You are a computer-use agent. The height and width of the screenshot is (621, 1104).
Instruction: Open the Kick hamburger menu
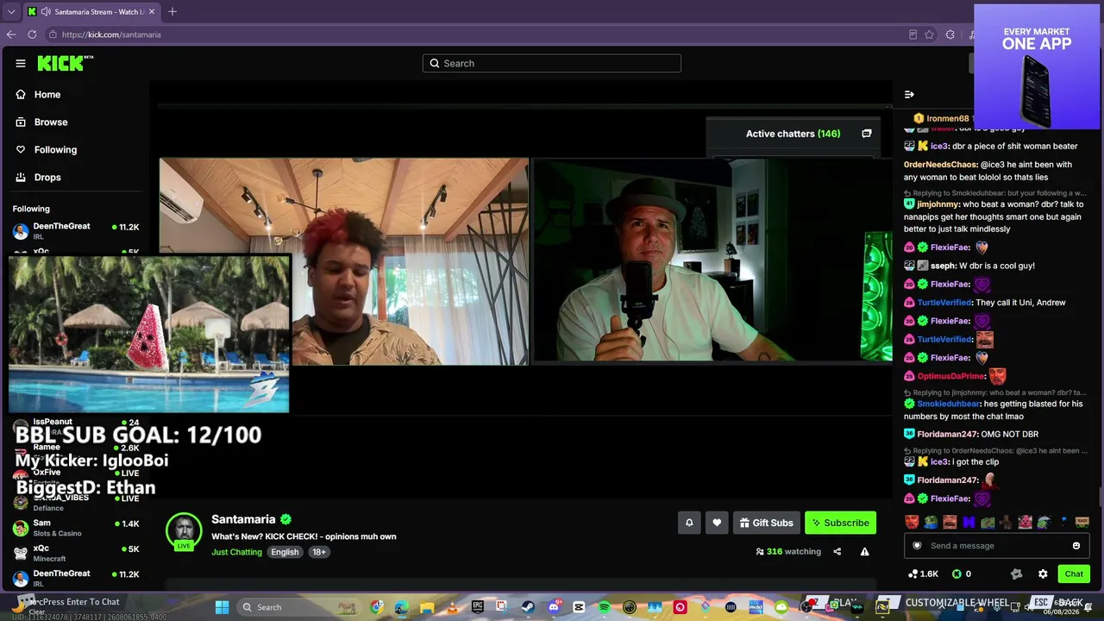click(21, 63)
